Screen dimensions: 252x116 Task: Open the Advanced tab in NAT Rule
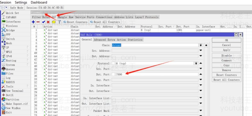[x=100, y=40]
